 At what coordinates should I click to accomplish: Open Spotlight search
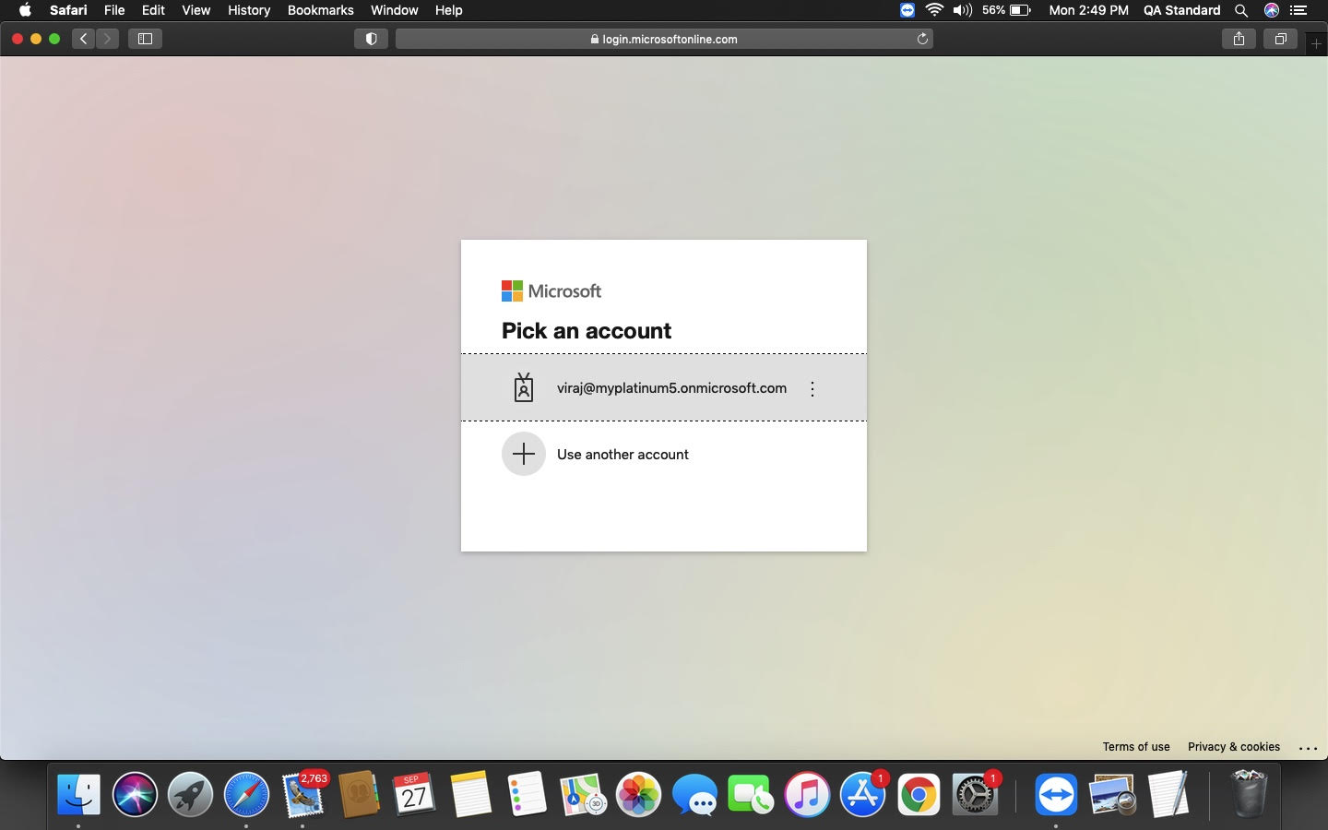click(x=1241, y=10)
